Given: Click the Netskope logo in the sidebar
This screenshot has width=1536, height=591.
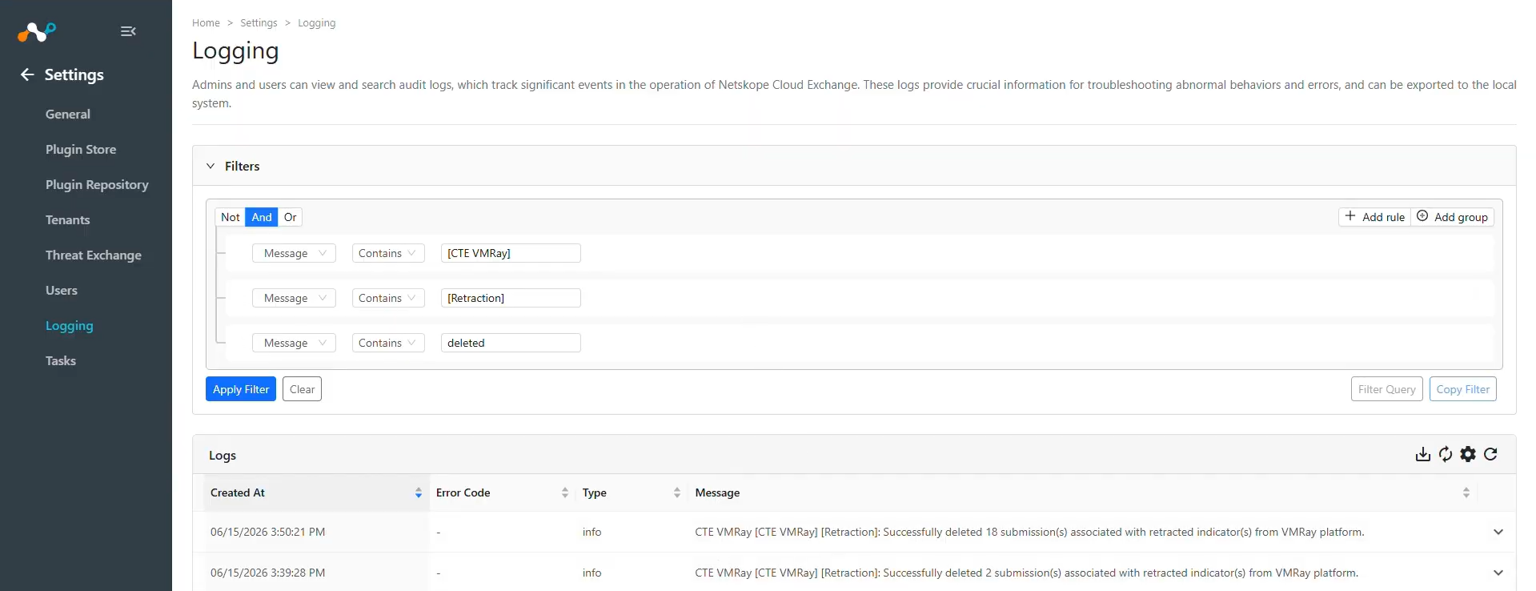Looking at the screenshot, I should (x=37, y=32).
